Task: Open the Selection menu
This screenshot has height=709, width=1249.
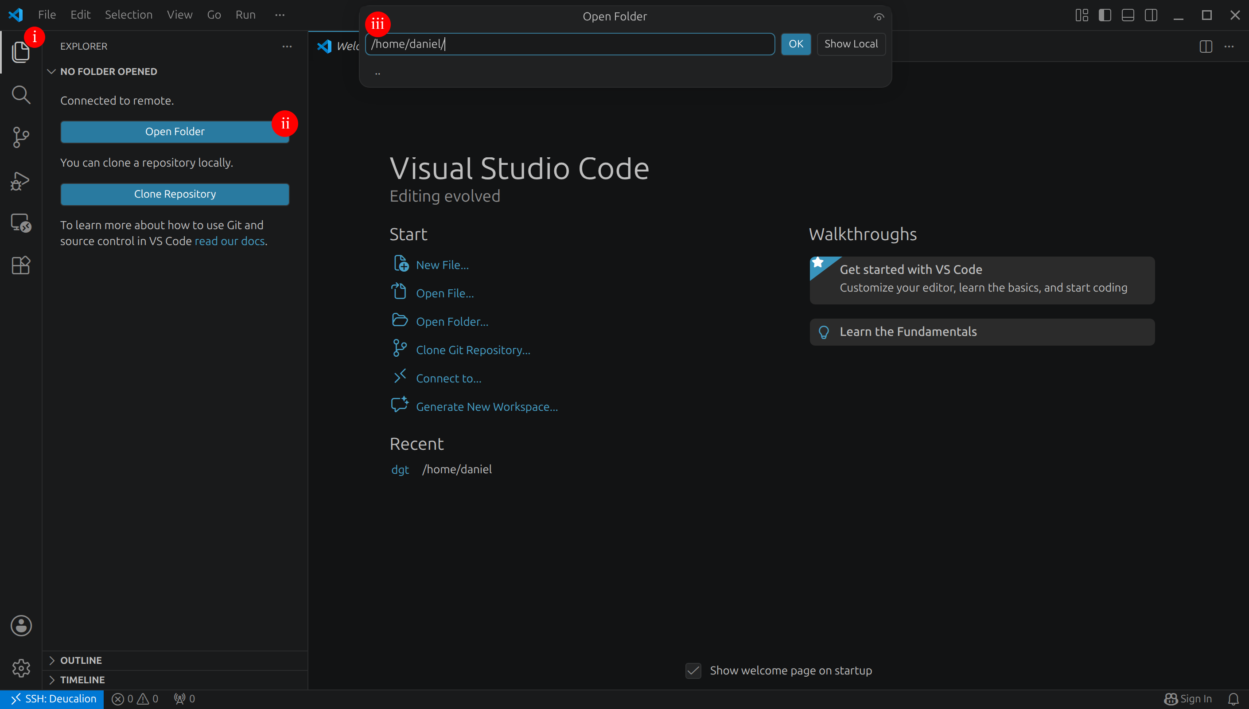Action: pos(128,15)
